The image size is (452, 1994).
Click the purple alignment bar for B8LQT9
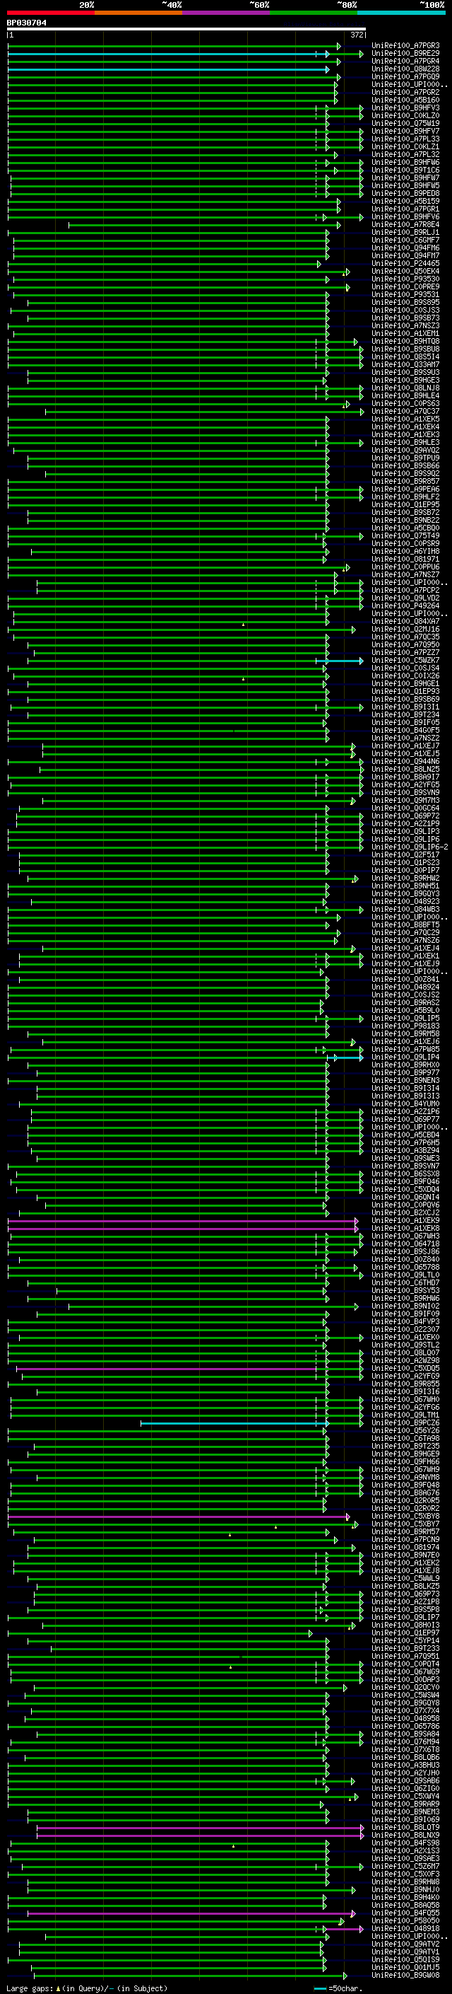click(x=199, y=1828)
